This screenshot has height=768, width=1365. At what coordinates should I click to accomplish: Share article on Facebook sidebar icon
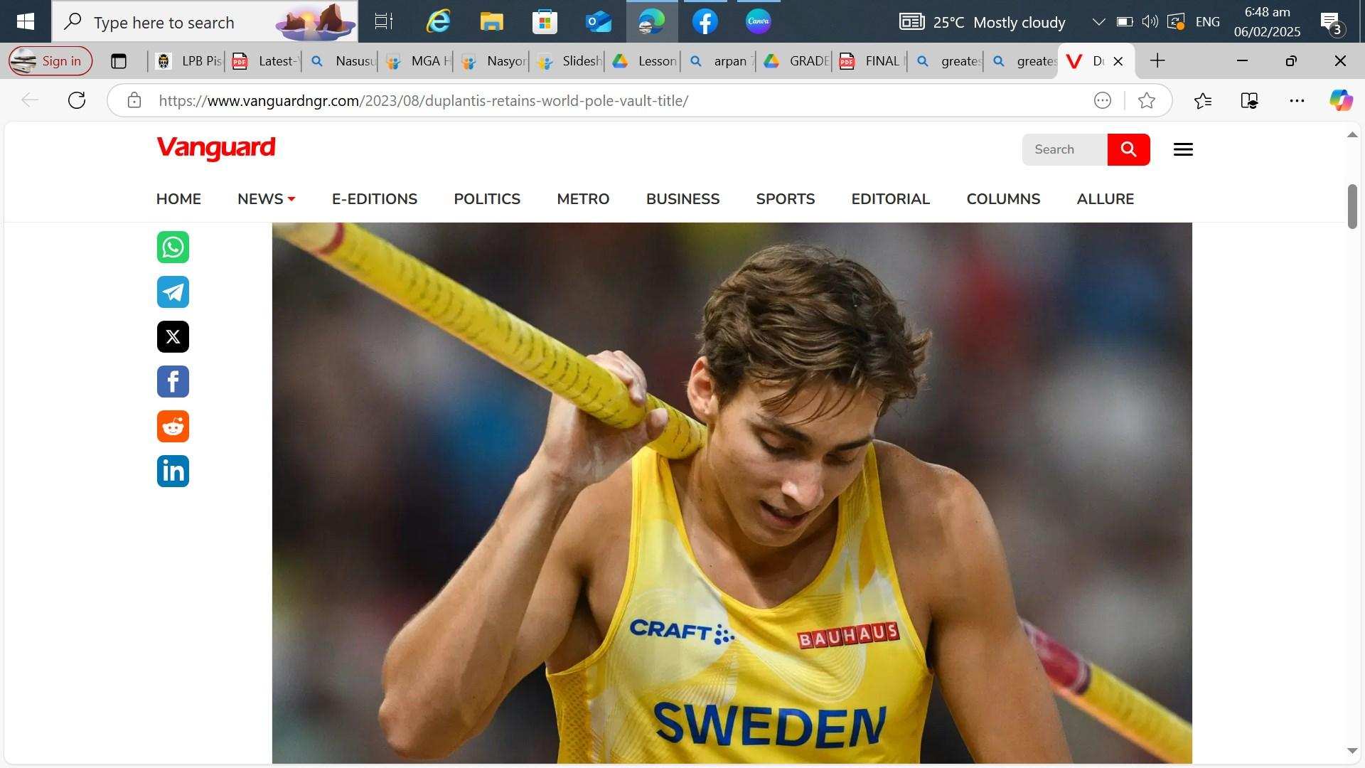coord(173,382)
